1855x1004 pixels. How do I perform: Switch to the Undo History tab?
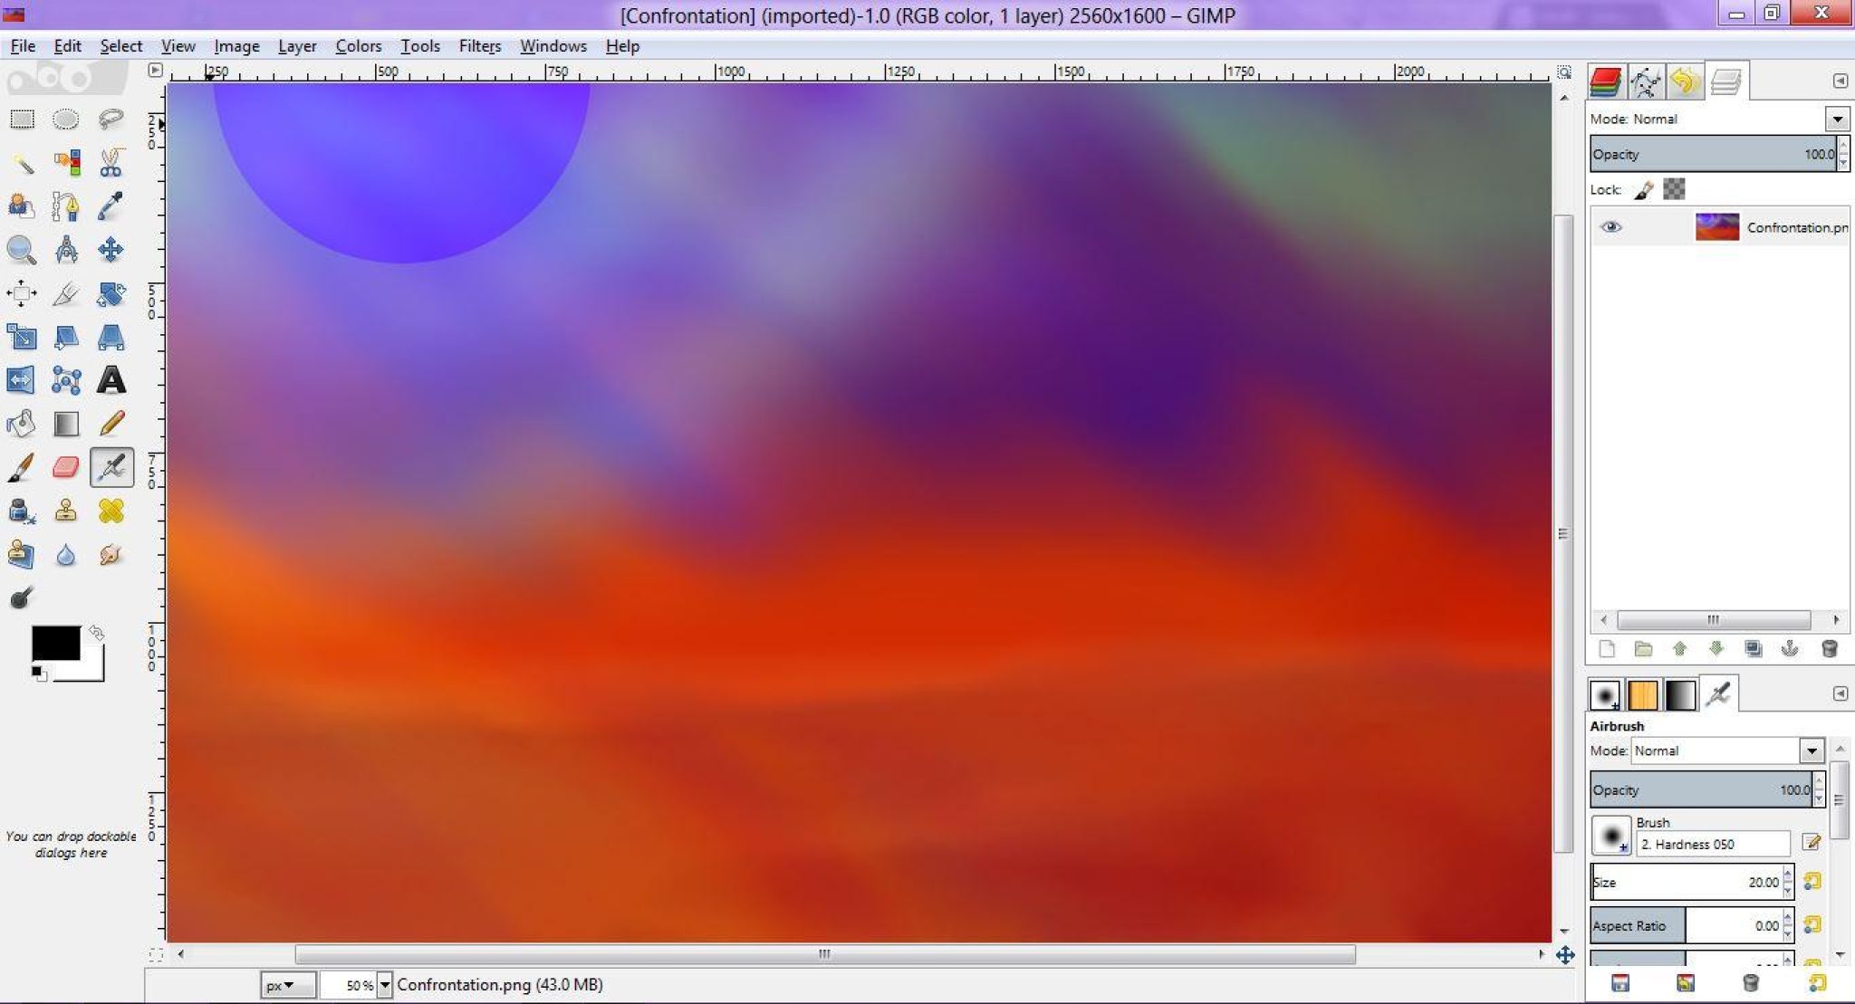(1683, 81)
